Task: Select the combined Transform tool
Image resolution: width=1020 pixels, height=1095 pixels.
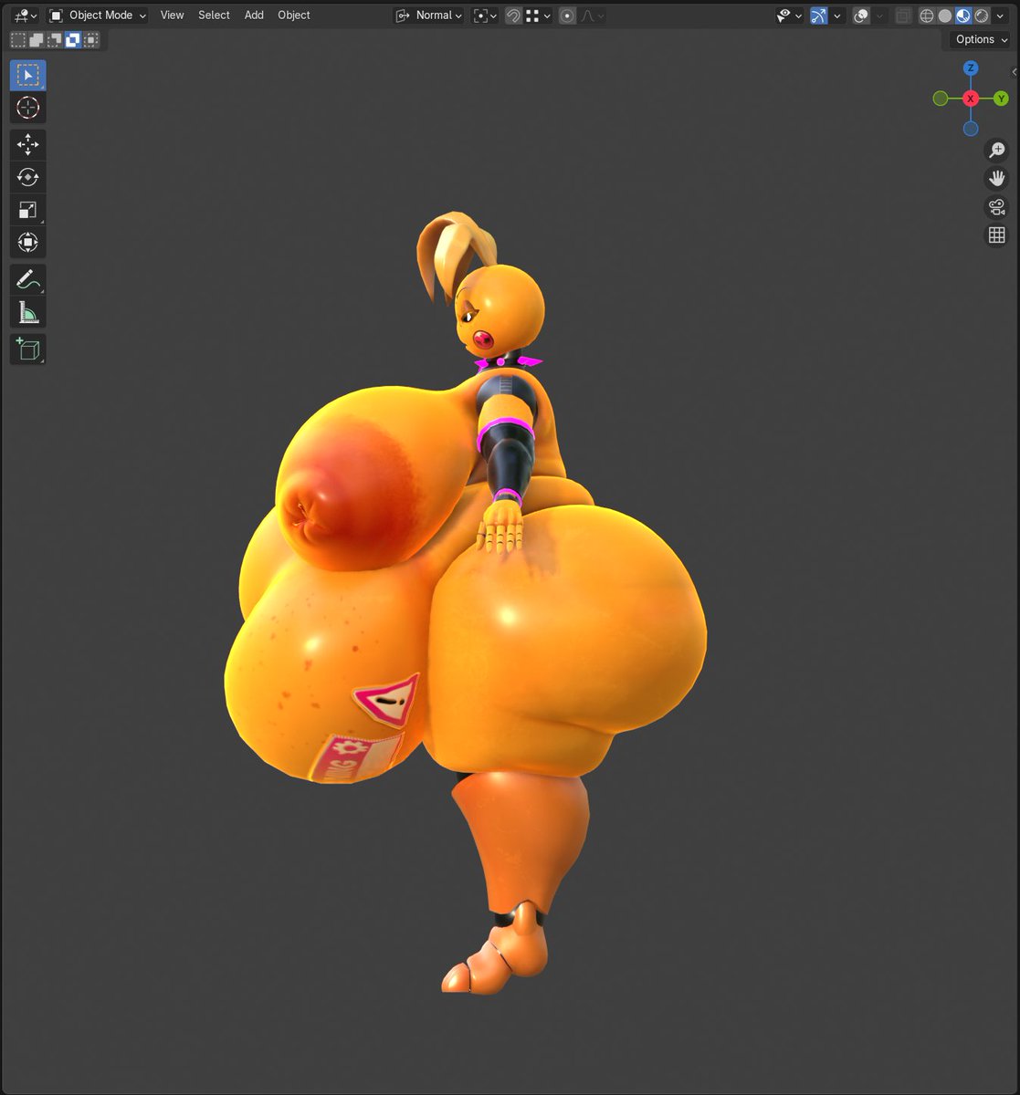Action: pyautogui.click(x=27, y=243)
